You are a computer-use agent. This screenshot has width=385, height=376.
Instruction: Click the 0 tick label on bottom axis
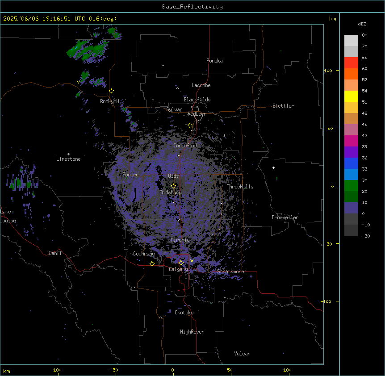[x=172, y=370]
